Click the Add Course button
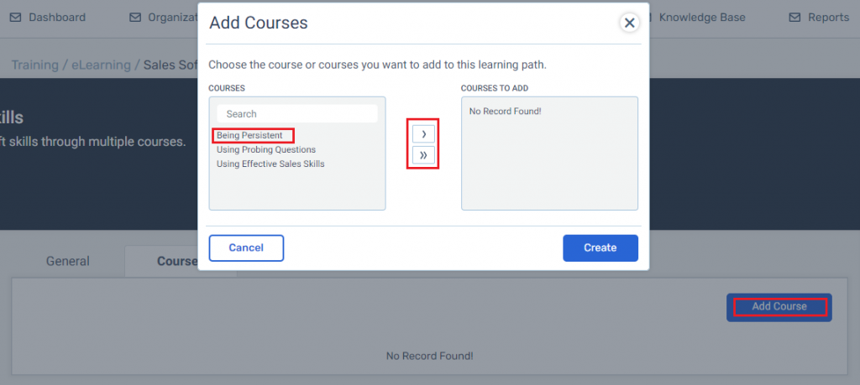 click(779, 307)
